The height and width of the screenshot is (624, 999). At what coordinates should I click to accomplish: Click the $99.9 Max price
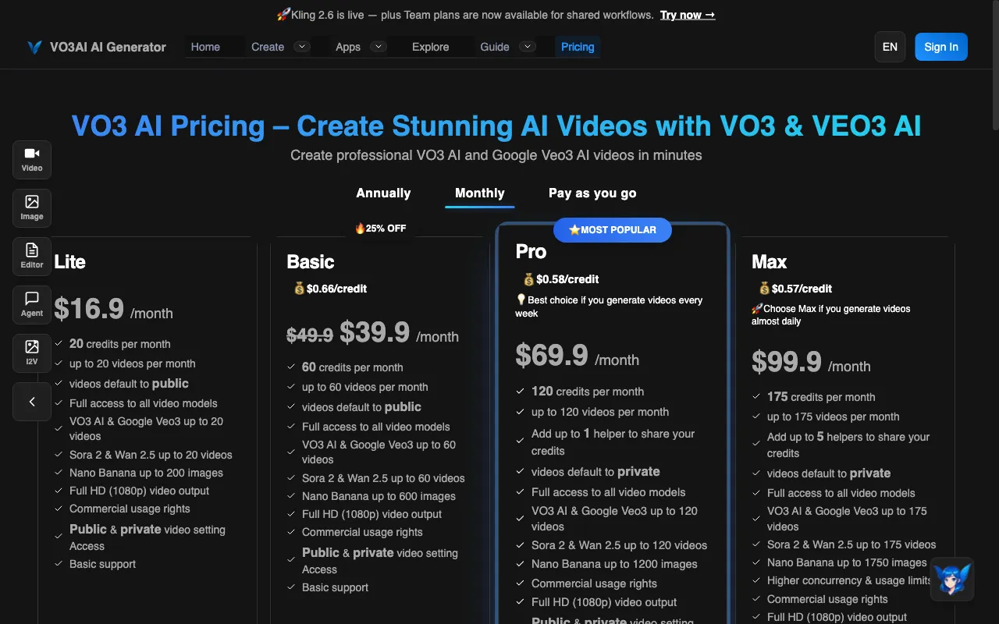(787, 362)
